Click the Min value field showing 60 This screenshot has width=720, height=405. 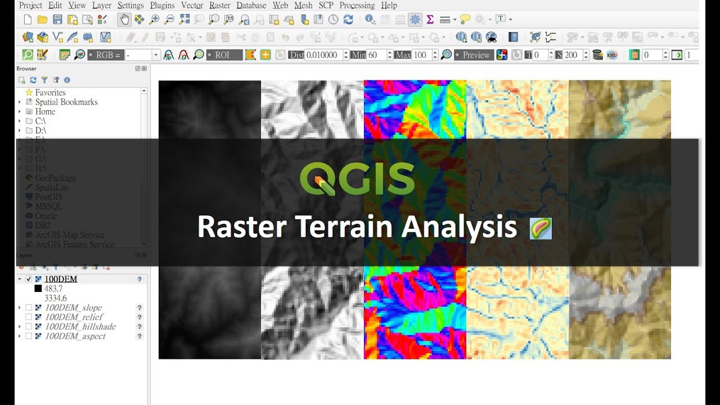click(376, 55)
